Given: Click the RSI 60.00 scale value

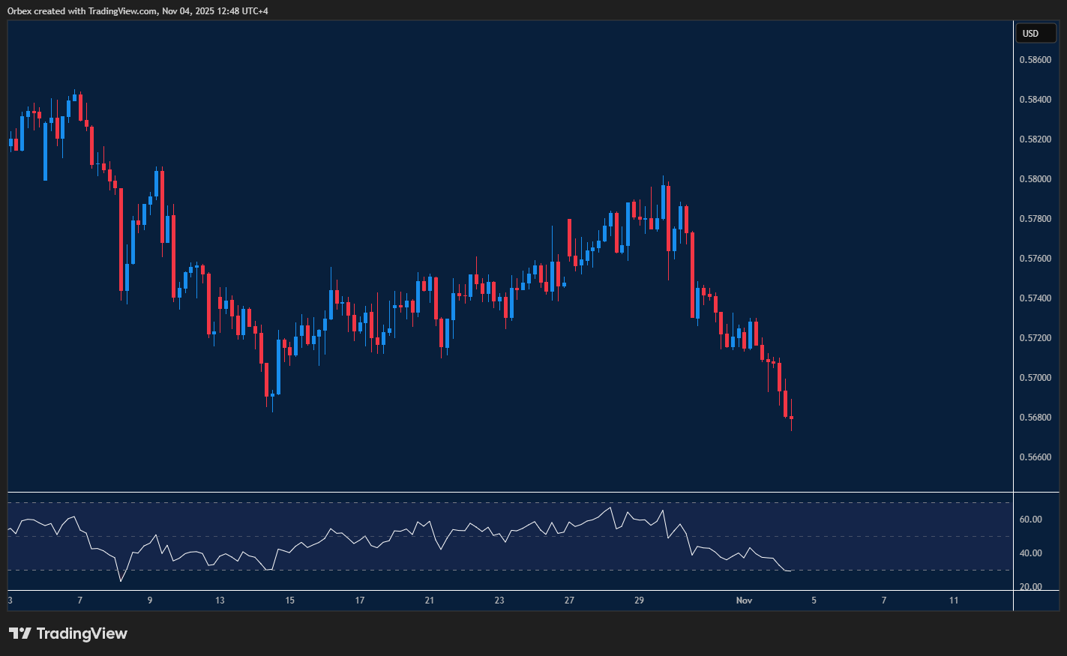Looking at the screenshot, I should pos(1031,519).
